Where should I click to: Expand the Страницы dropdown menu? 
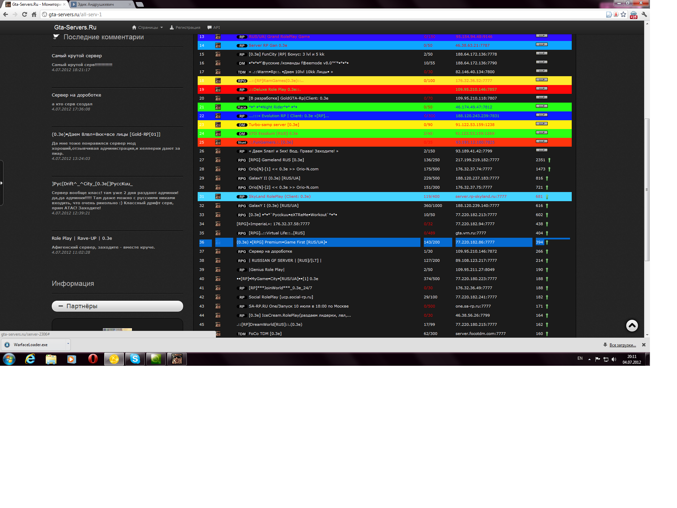point(148,27)
